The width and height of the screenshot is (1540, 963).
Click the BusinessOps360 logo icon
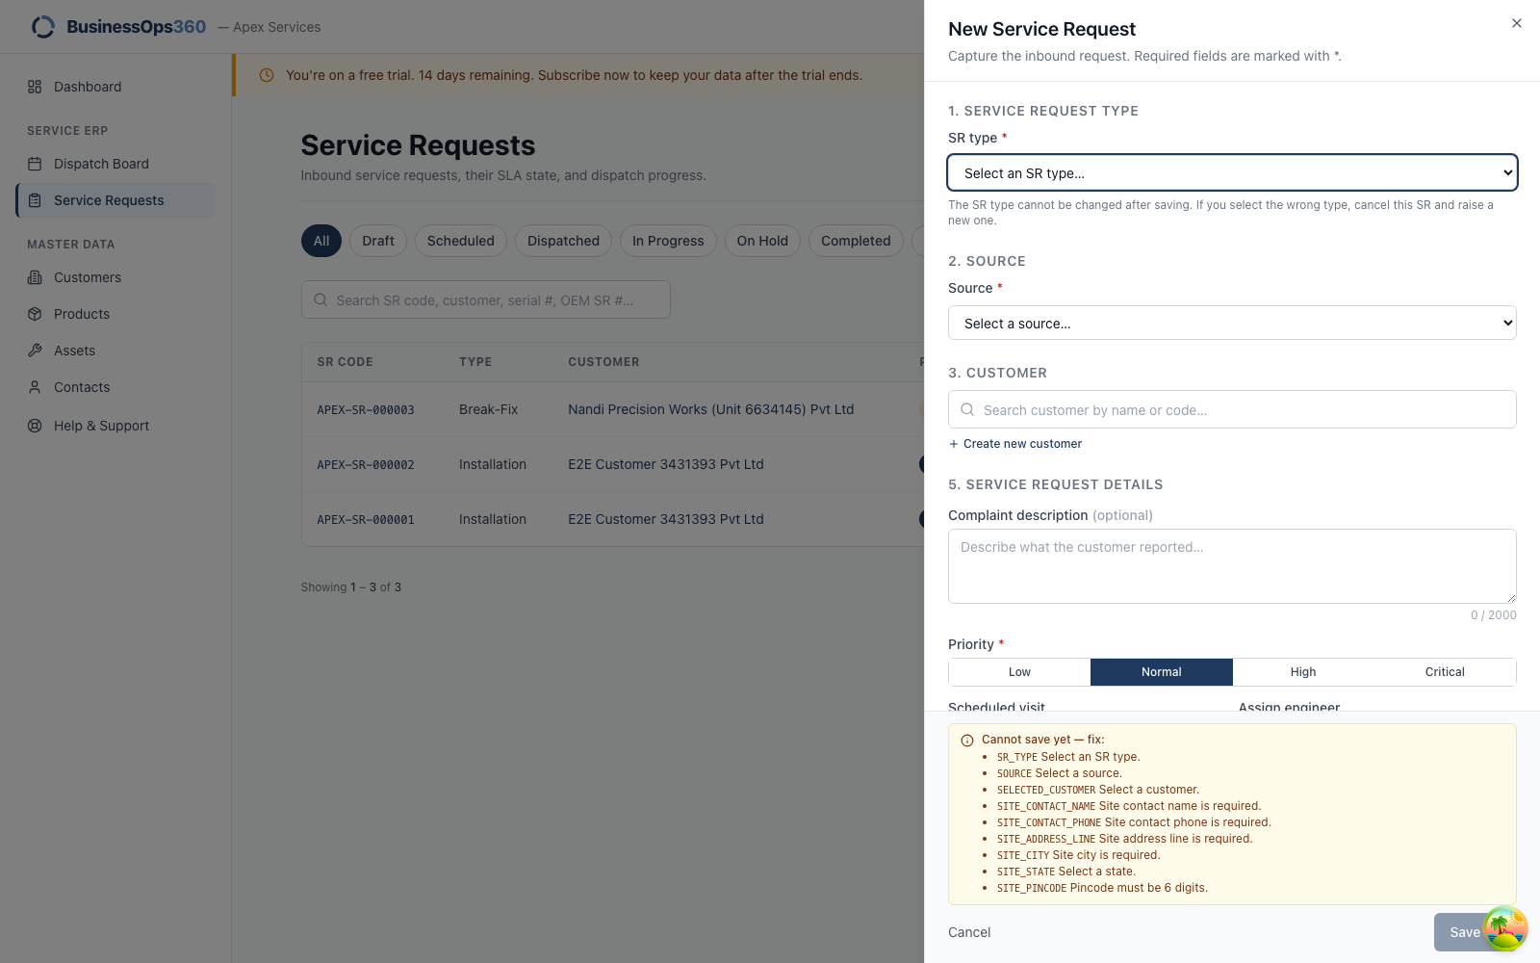tap(43, 27)
